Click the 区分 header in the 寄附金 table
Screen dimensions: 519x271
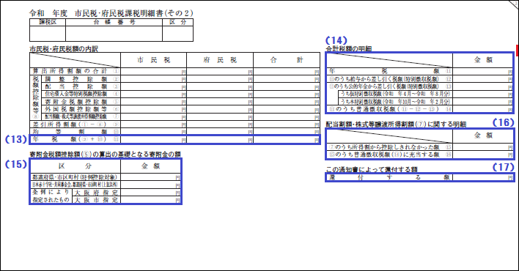coord(75,166)
